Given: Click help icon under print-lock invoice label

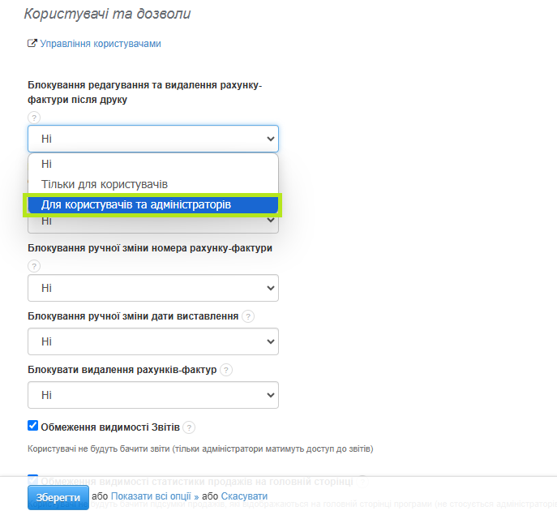Looking at the screenshot, I should (34, 118).
